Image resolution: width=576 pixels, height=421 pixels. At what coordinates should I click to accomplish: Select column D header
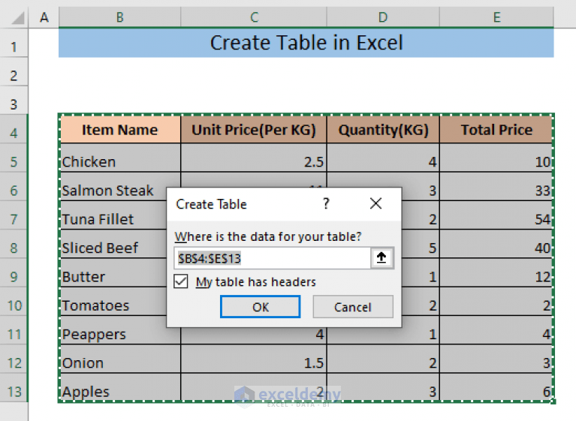[x=383, y=17]
